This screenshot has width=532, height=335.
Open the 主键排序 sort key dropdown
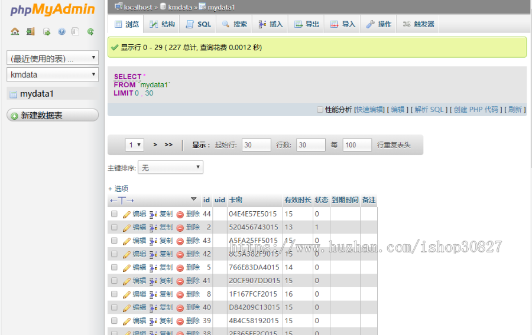170,167
